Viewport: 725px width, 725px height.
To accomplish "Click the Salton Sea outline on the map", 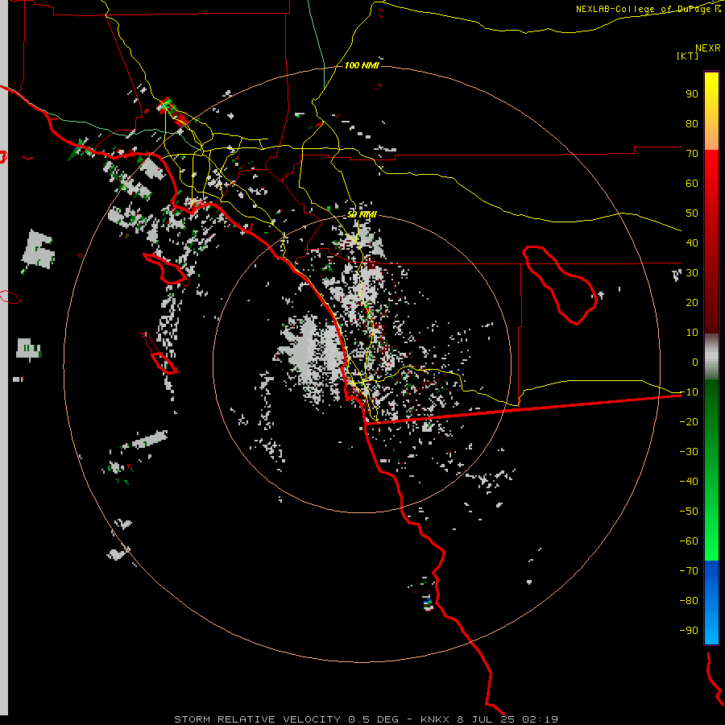I will (560, 285).
